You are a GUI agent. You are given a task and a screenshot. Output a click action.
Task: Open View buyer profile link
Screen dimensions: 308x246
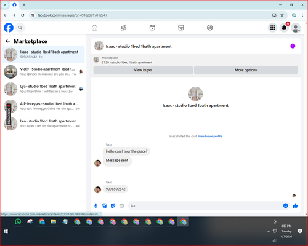point(210,136)
